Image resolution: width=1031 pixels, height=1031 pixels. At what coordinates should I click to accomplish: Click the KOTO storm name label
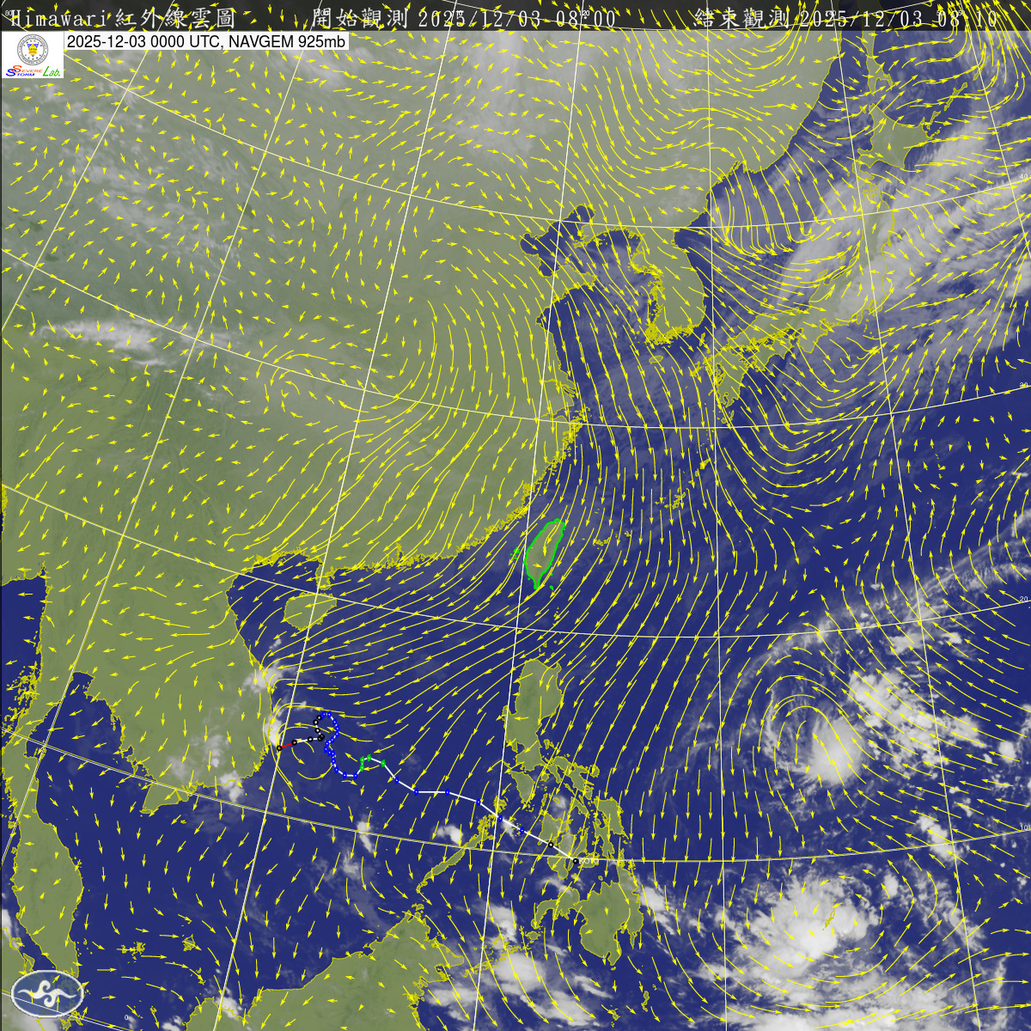[588, 860]
